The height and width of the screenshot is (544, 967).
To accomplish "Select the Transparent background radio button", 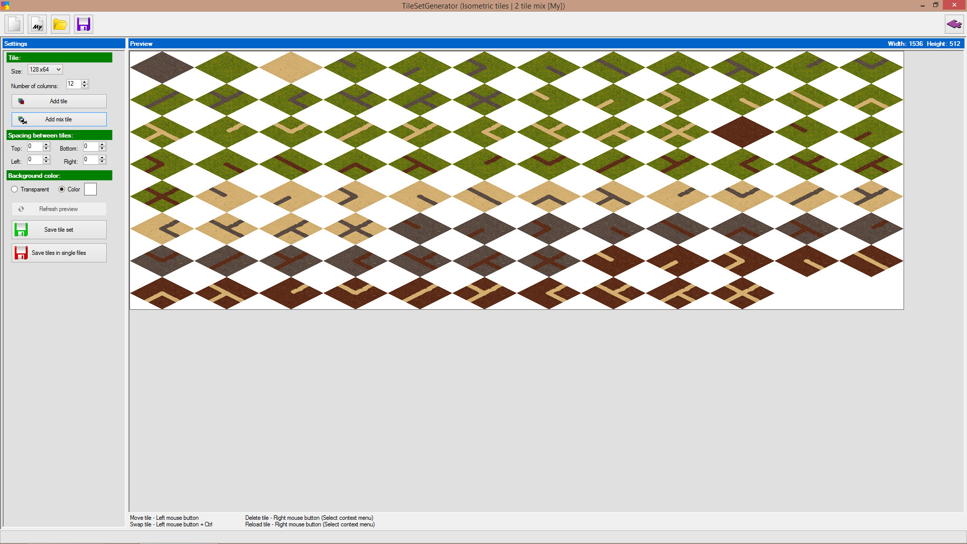I will (15, 189).
